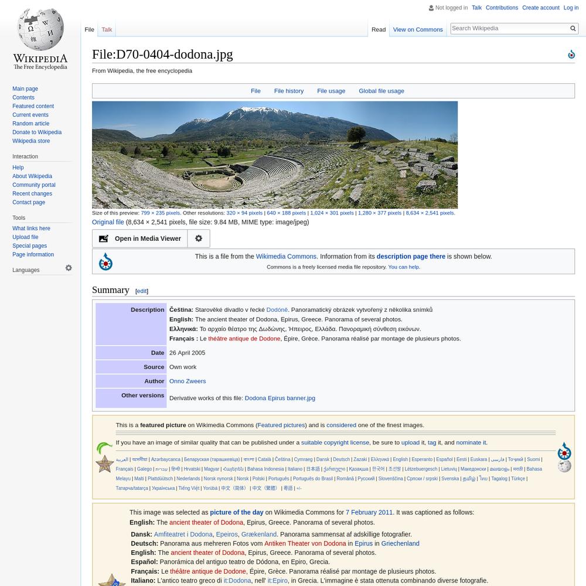Switch to the Talk tab
The height and width of the screenshot is (586, 586).
pos(107,29)
